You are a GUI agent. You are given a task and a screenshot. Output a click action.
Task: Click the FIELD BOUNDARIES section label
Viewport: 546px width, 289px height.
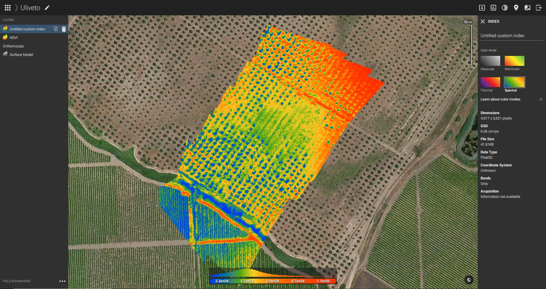pos(17,281)
